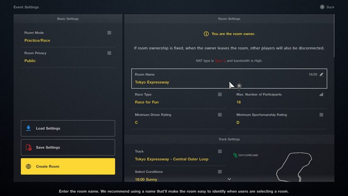Select the Tokyo Expressway room name field
This screenshot has width=348, height=196.
(229, 79)
